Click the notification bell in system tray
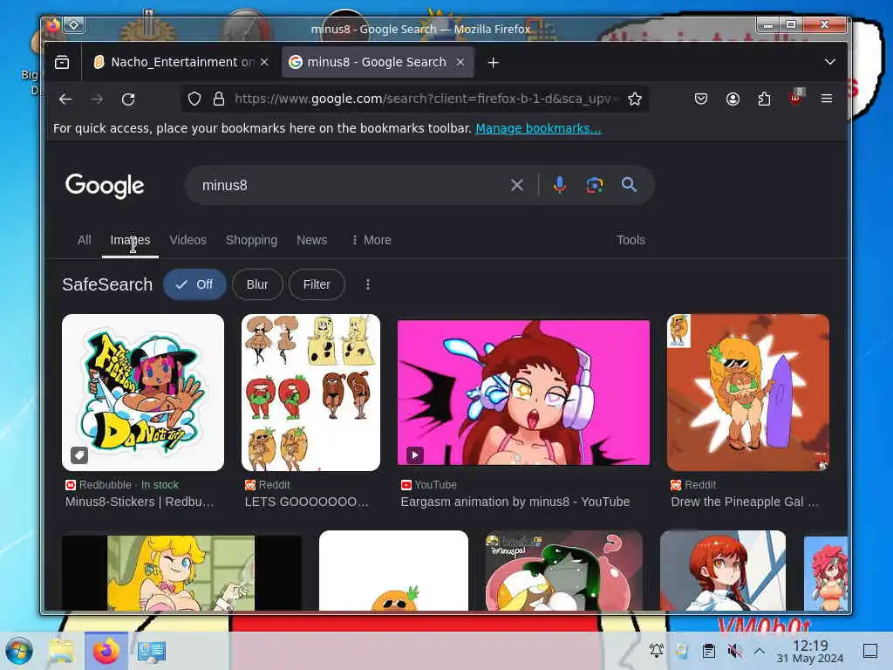The height and width of the screenshot is (670, 893). click(x=656, y=650)
